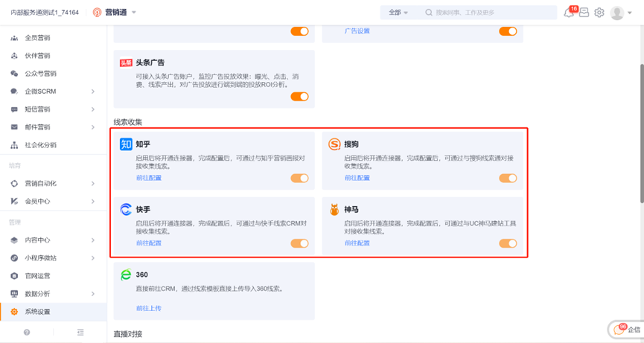
Task: Click 前往上传 link under 360
Action: tap(149, 308)
